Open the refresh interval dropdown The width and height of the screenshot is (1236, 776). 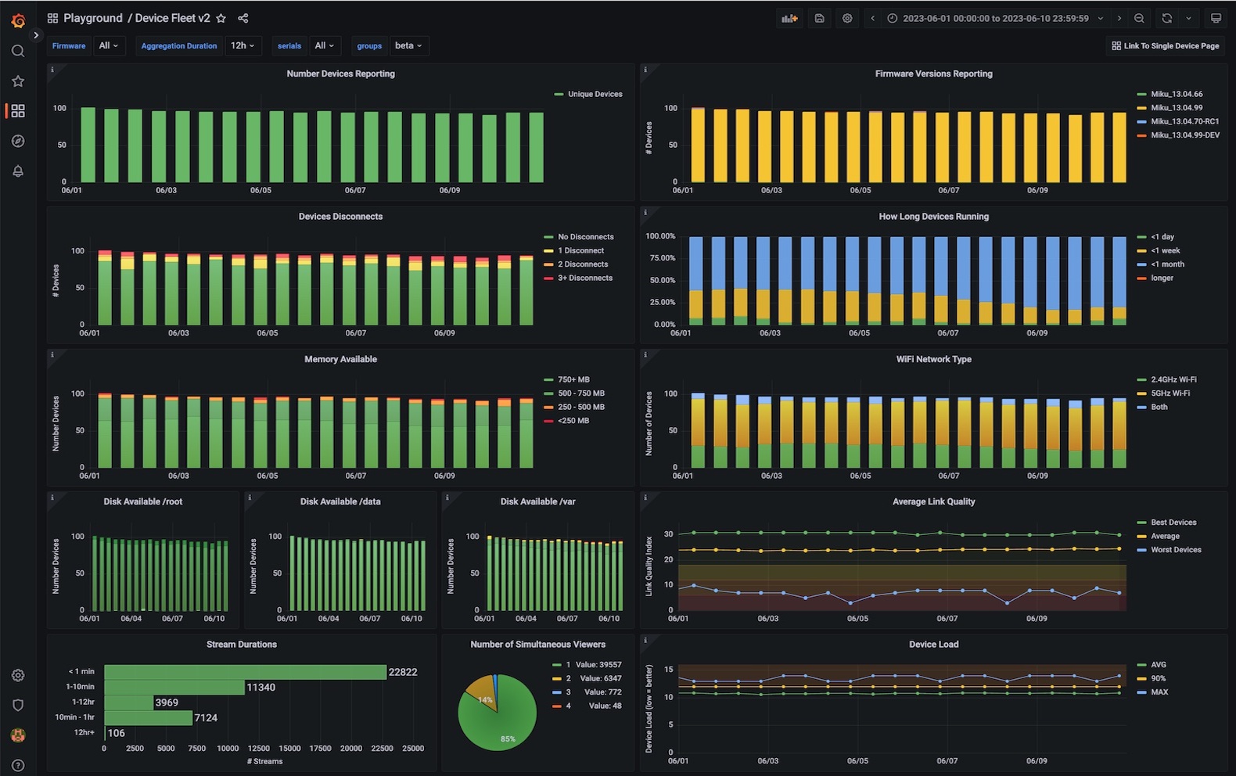[x=1188, y=18]
